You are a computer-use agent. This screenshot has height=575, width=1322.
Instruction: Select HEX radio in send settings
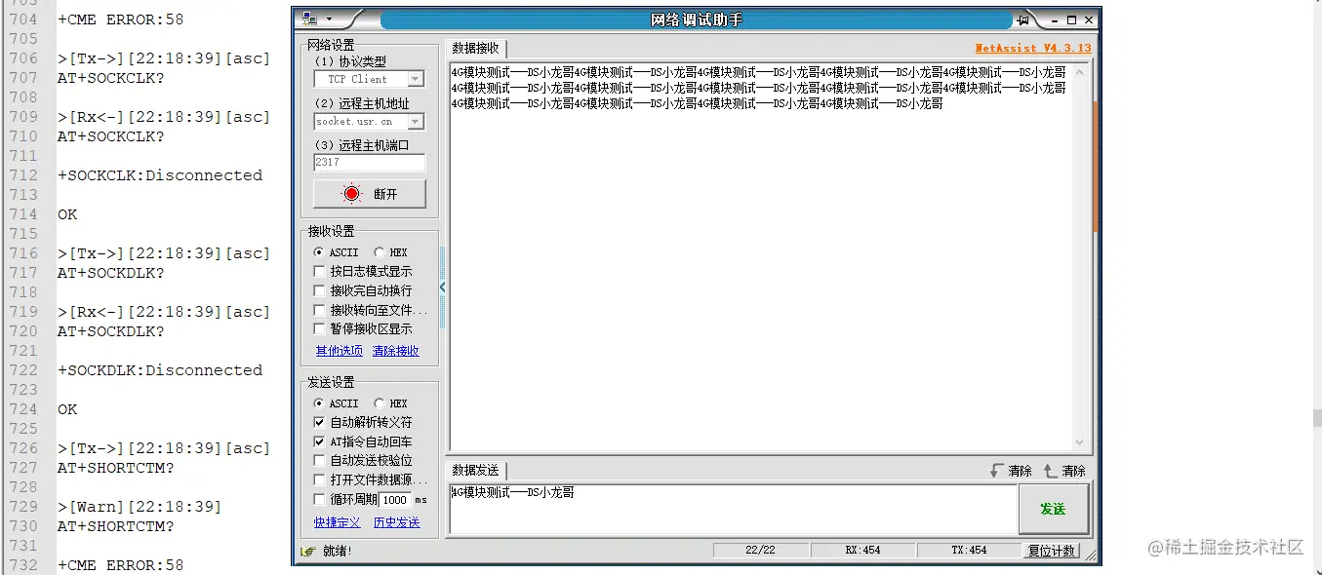point(379,403)
